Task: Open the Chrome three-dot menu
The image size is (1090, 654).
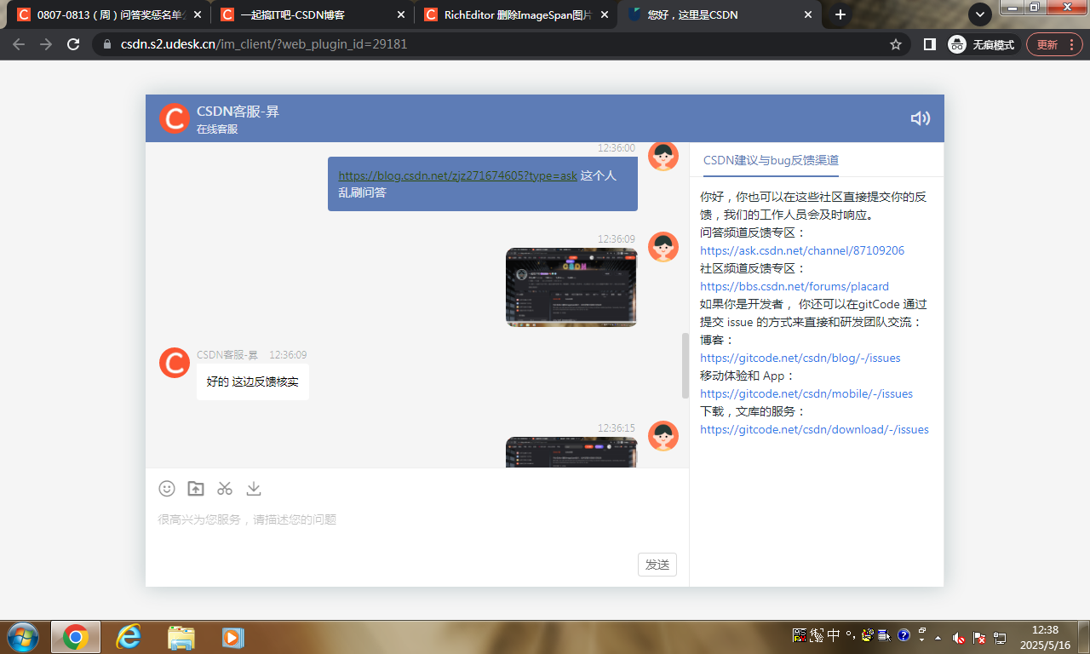Action: coord(1070,44)
